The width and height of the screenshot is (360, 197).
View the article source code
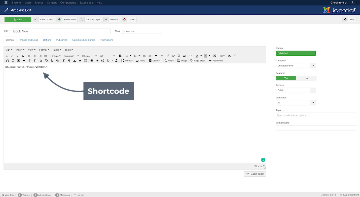[191, 56]
